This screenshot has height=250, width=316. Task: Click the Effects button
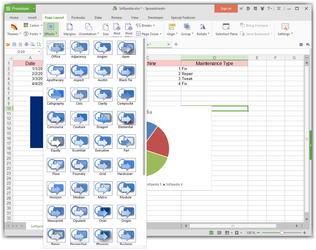click(51, 30)
